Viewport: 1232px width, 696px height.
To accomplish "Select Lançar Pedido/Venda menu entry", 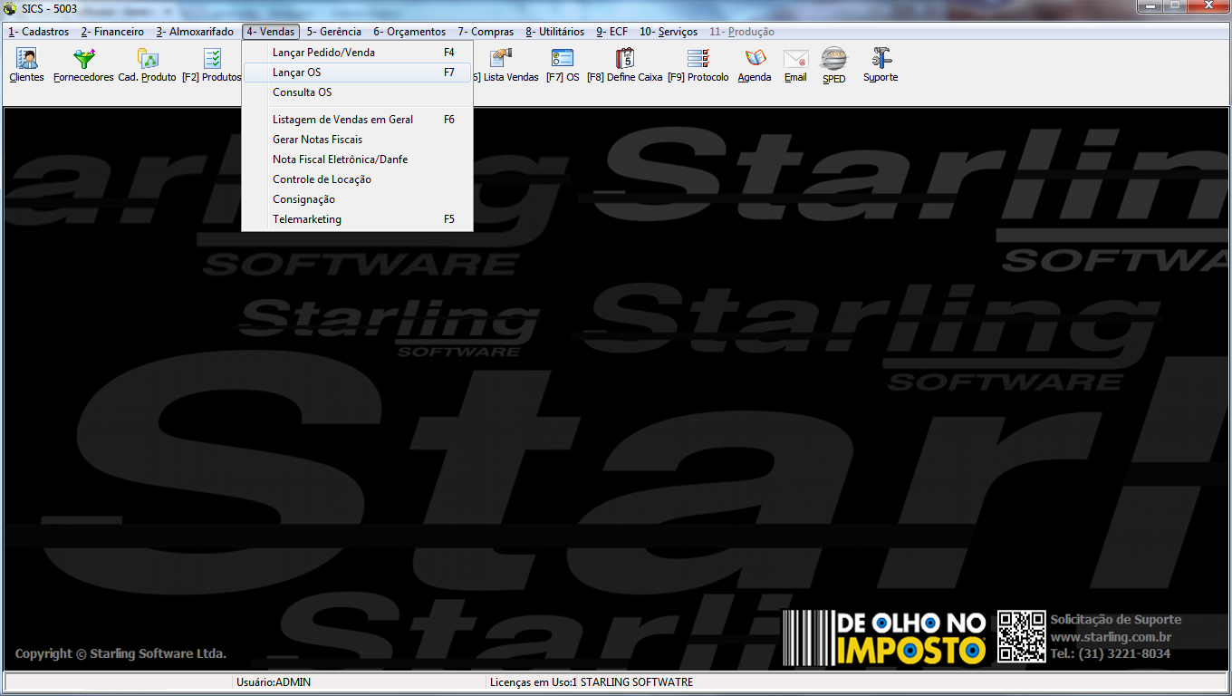I will click(357, 53).
